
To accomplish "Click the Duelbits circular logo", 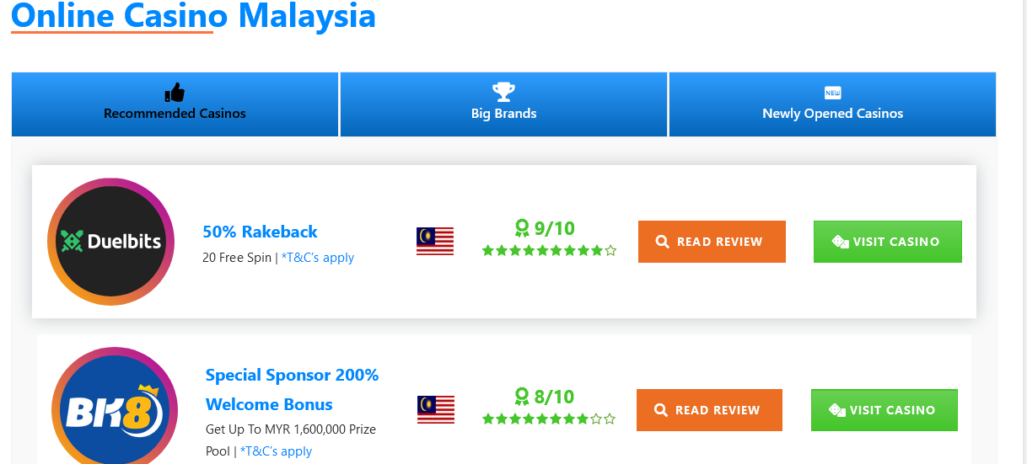I will point(110,242).
